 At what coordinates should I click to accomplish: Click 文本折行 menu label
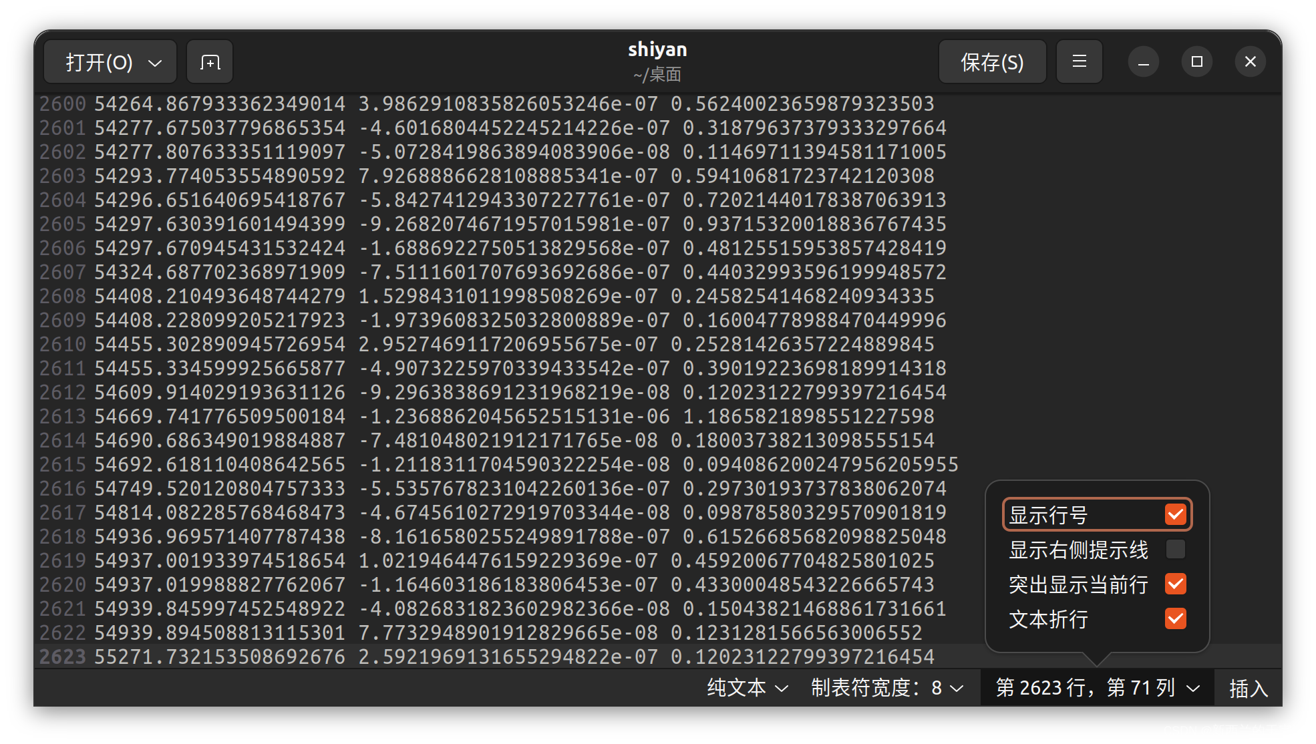click(1048, 619)
